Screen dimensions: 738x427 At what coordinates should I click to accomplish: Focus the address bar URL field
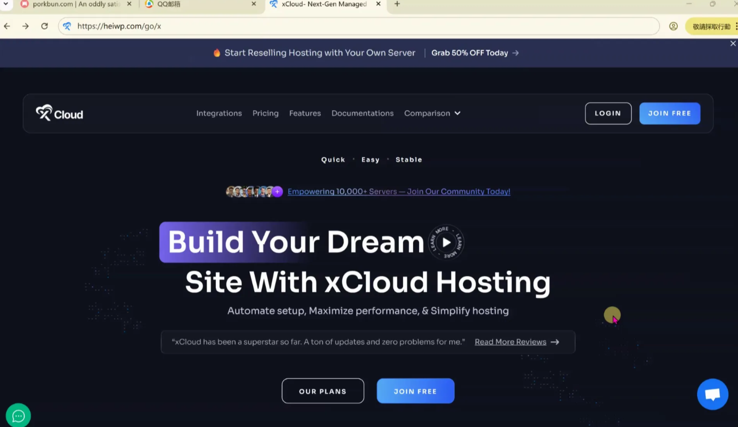346,26
